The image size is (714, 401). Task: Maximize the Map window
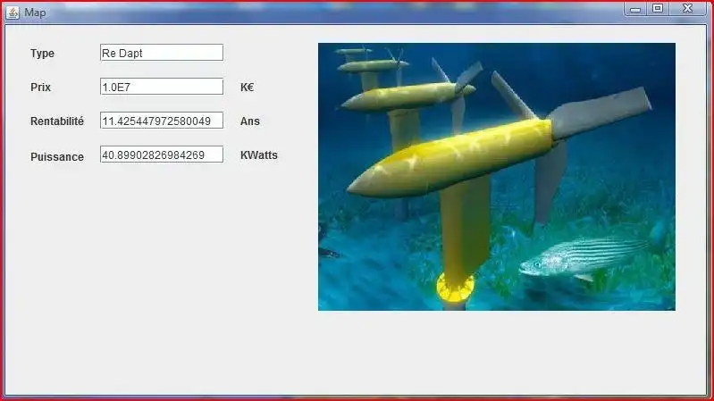658,8
